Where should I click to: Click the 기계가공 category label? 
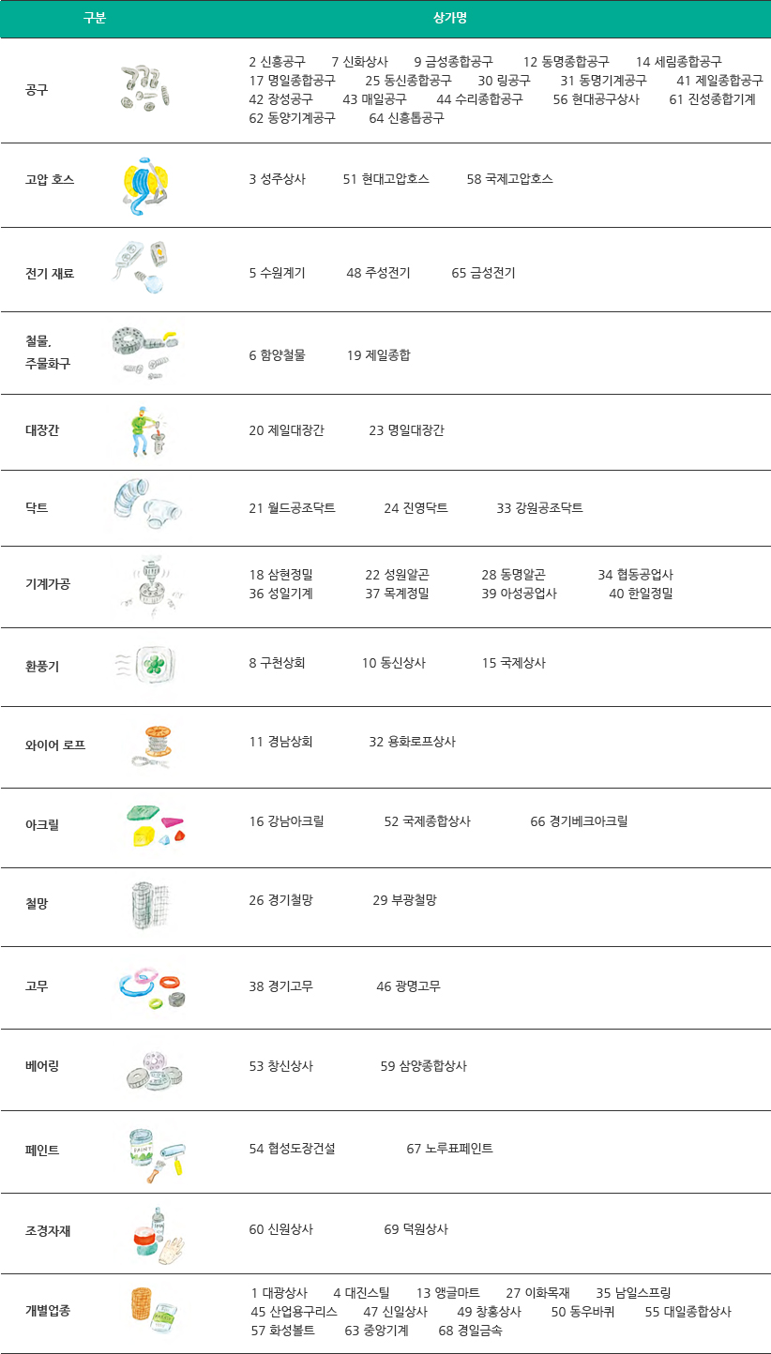click(48, 583)
